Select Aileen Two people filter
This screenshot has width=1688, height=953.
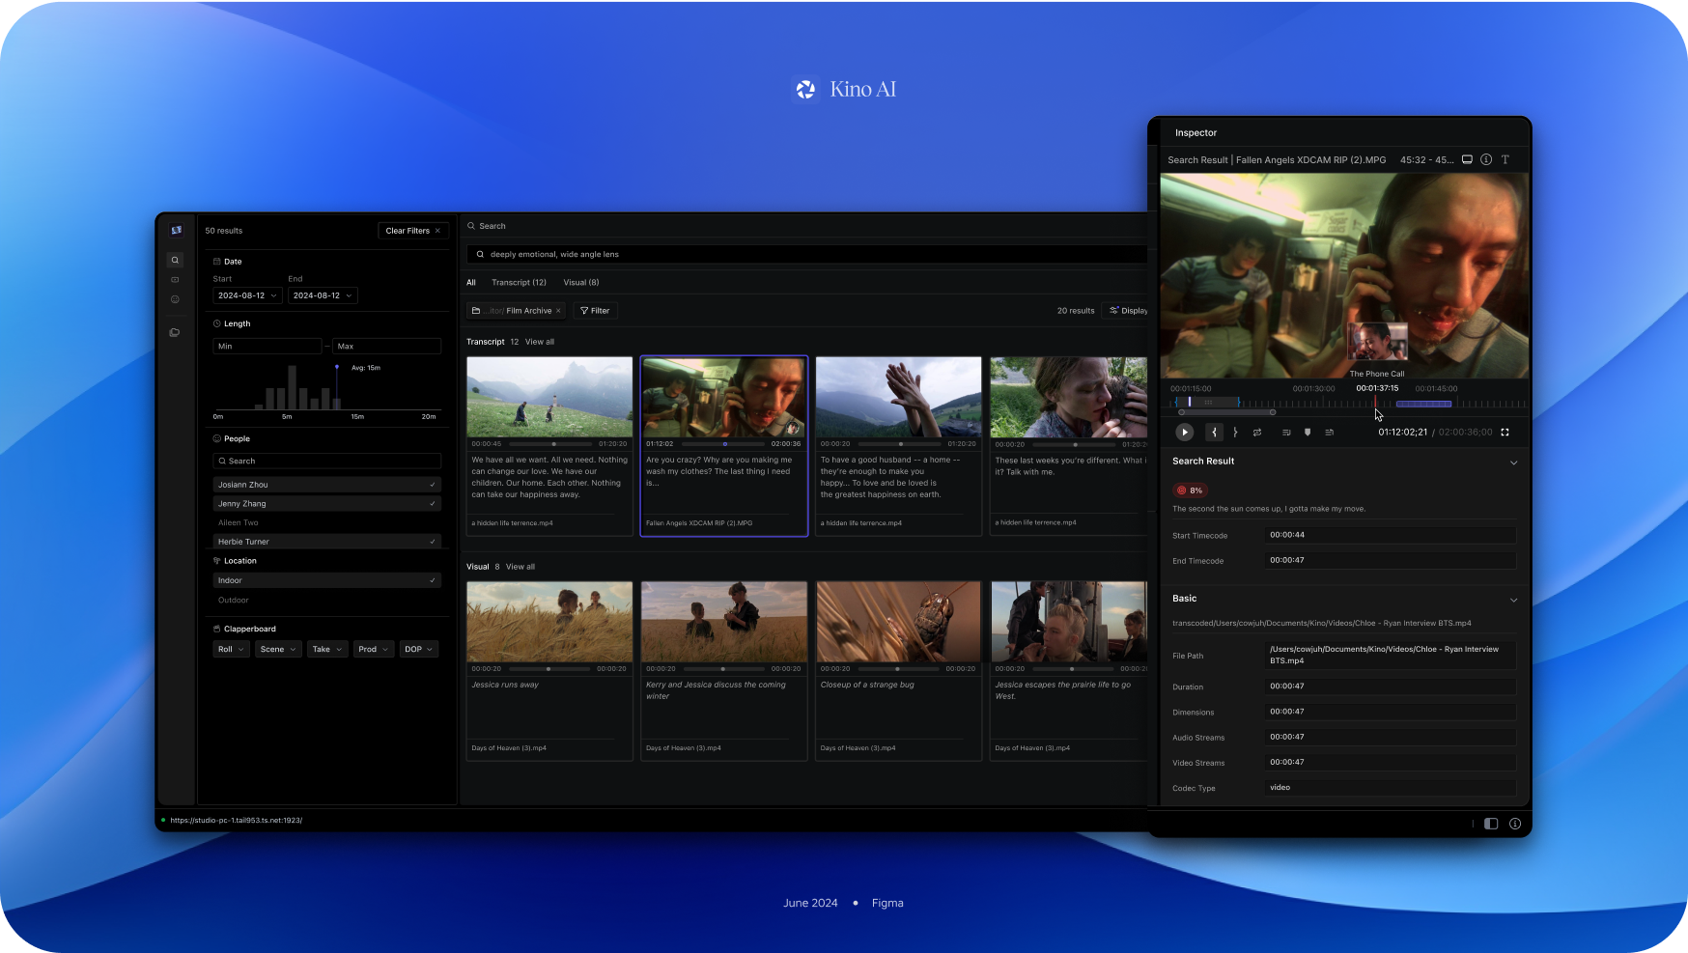(326, 522)
